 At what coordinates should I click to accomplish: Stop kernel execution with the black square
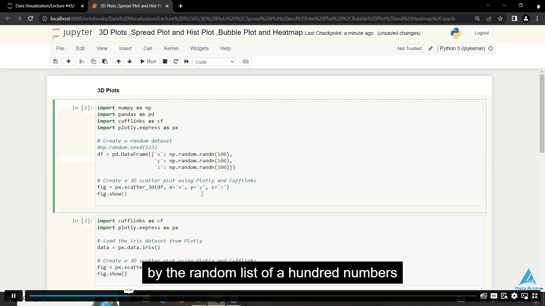pos(165,62)
